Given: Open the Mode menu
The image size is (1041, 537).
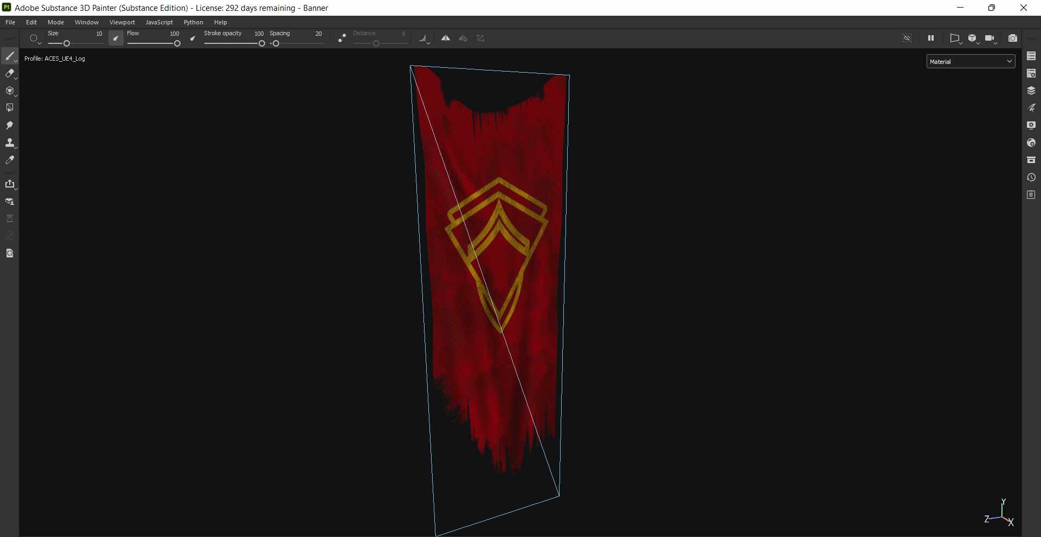Looking at the screenshot, I should click(56, 22).
